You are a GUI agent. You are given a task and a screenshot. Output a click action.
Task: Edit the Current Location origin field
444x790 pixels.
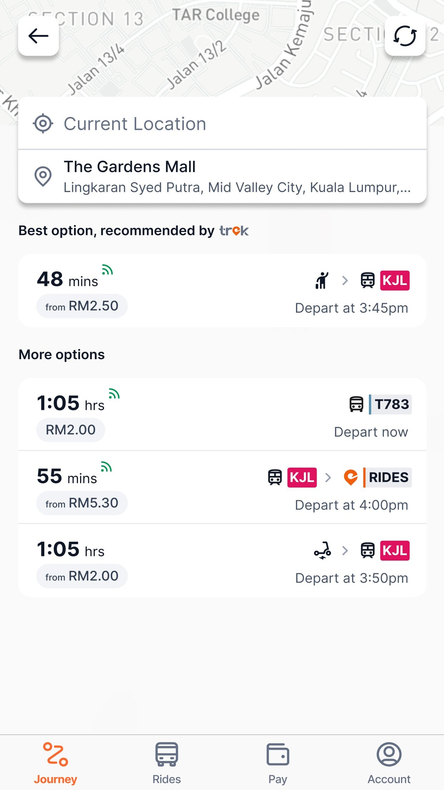click(222, 123)
